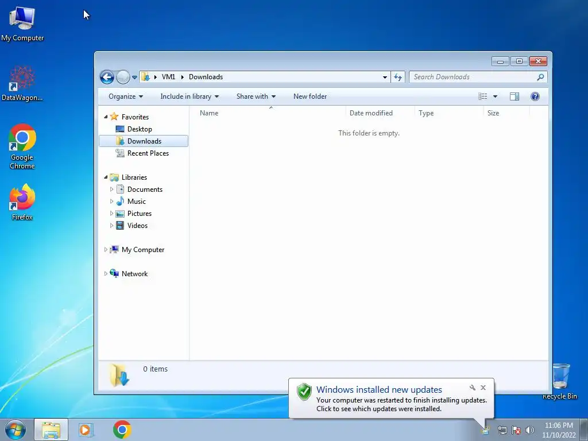Open the Documents library
Image resolution: width=588 pixels, height=441 pixels.
(145, 189)
